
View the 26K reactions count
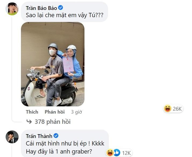(x=177, y=109)
